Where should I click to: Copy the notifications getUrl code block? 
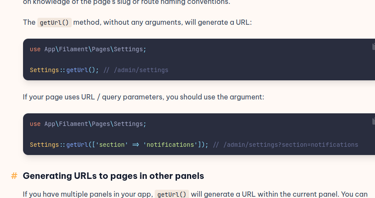coord(374,121)
